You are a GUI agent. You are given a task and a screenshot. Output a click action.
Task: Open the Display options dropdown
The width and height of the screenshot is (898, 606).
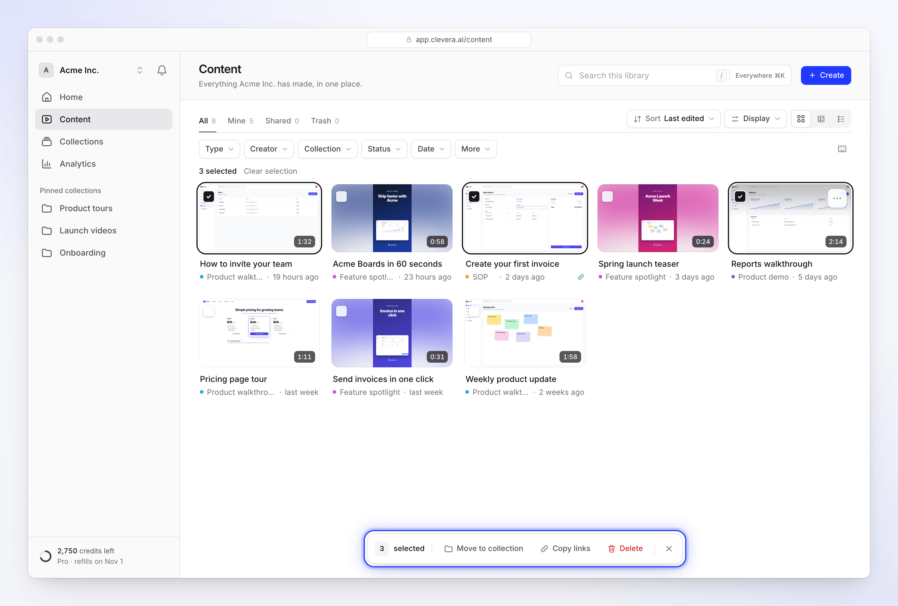(x=755, y=119)
